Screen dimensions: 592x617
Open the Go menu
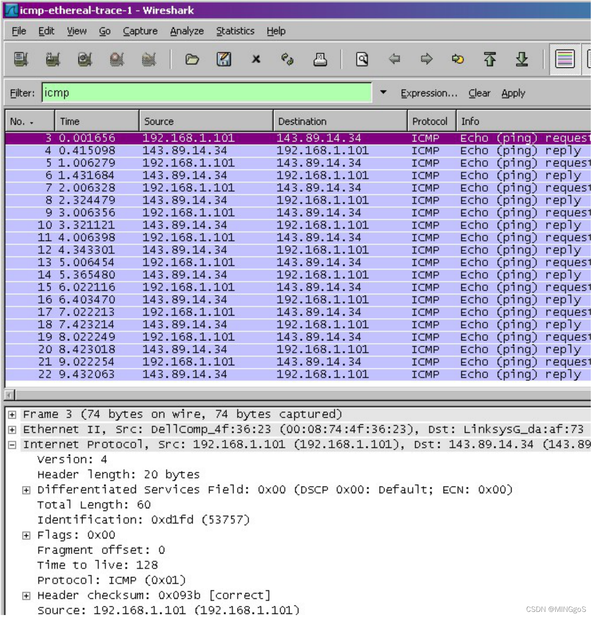[105, 31]
